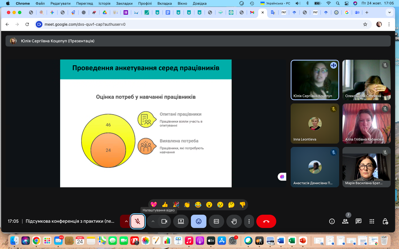Open the meeting chat panel
The height and width of the screenshot is (249, 399).
click(x=358, y=221)
